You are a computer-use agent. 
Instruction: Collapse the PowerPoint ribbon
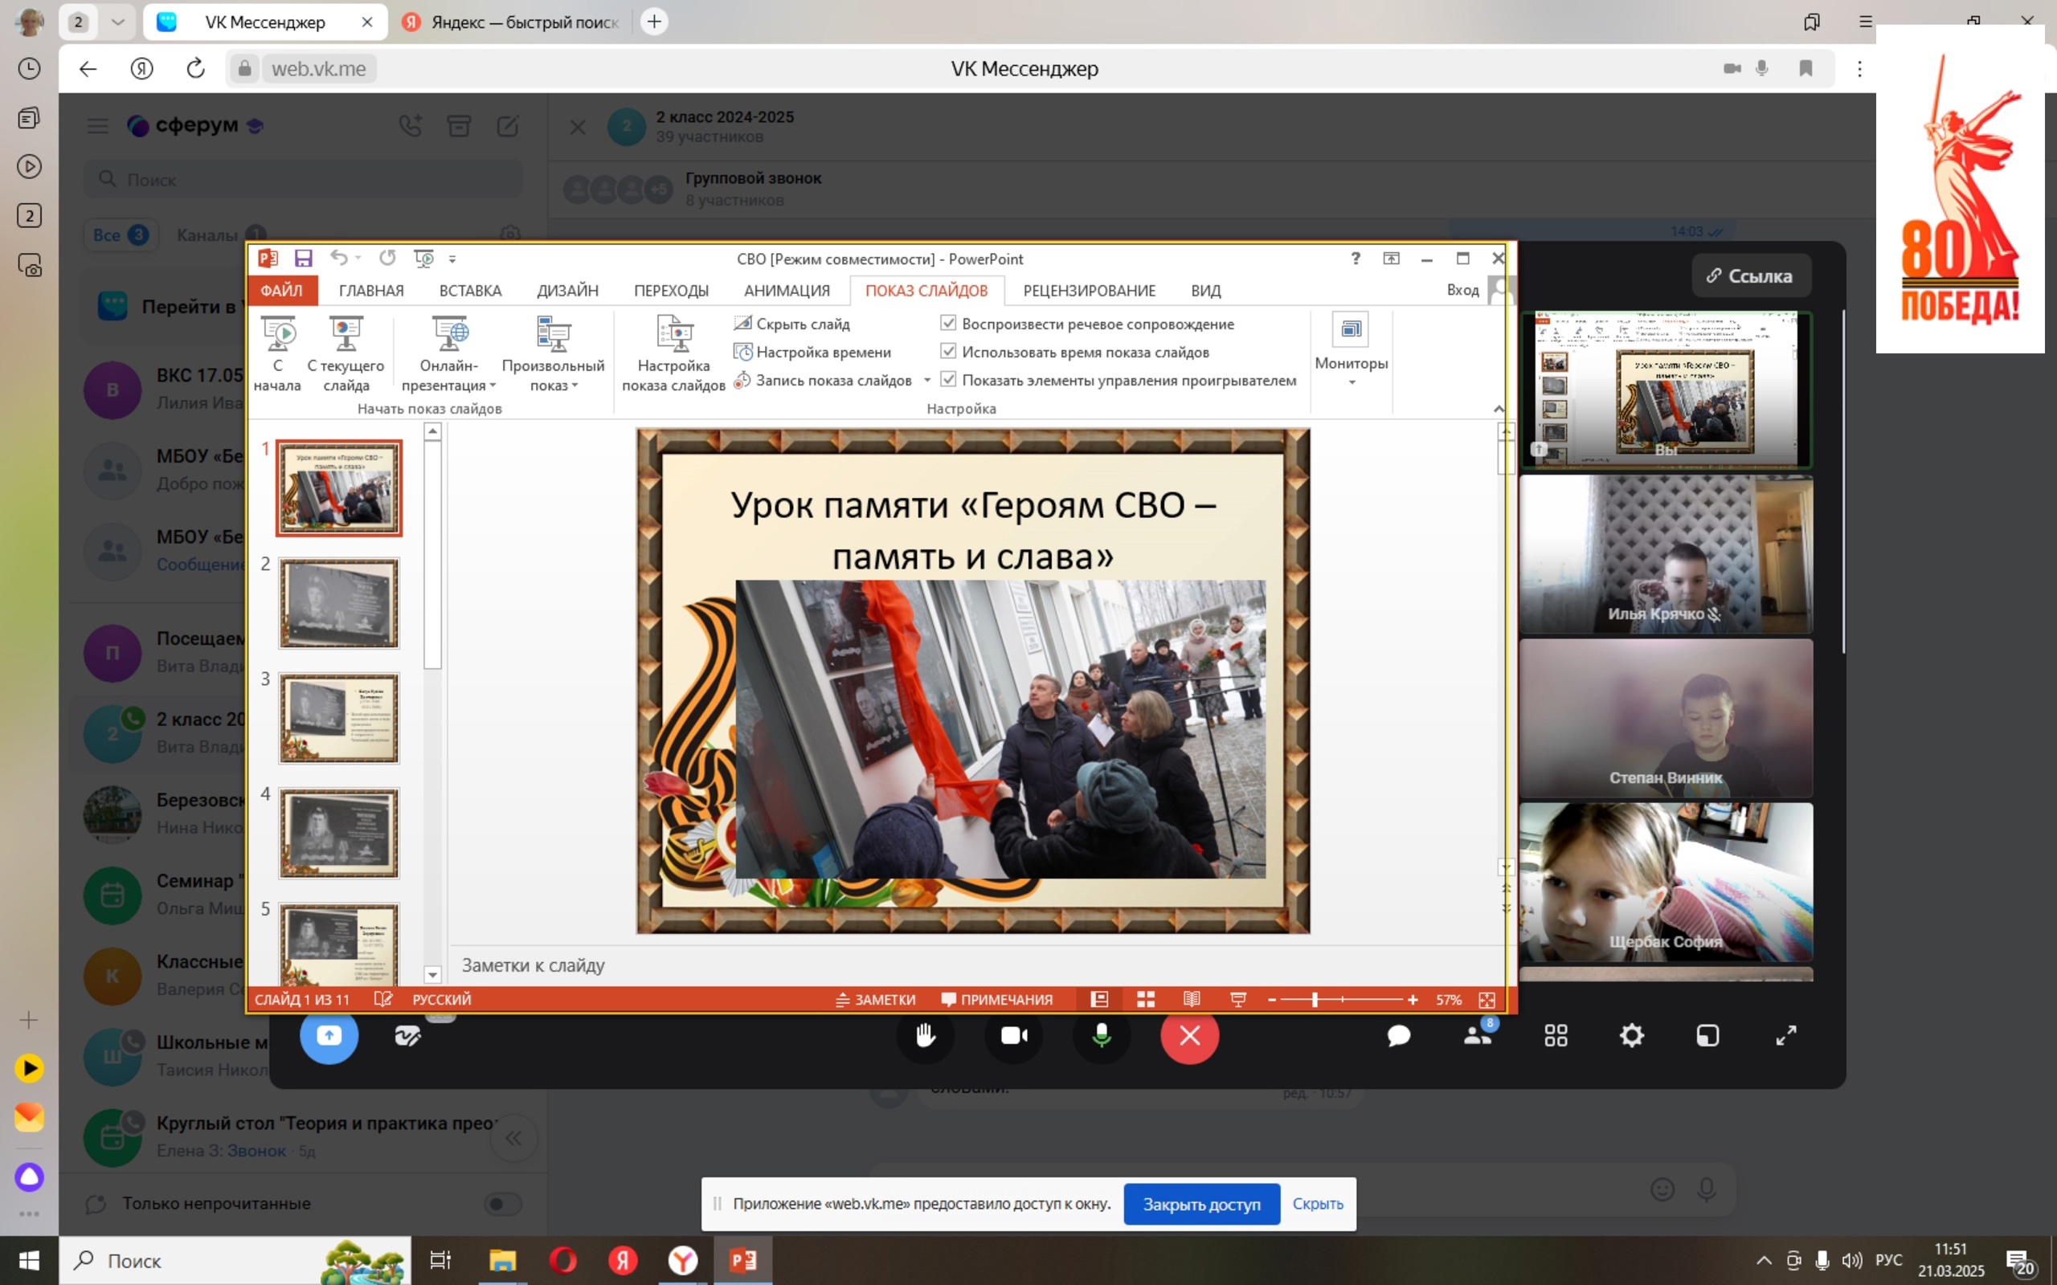[1499, 409]
